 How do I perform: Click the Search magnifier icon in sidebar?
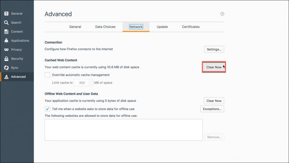6,23
